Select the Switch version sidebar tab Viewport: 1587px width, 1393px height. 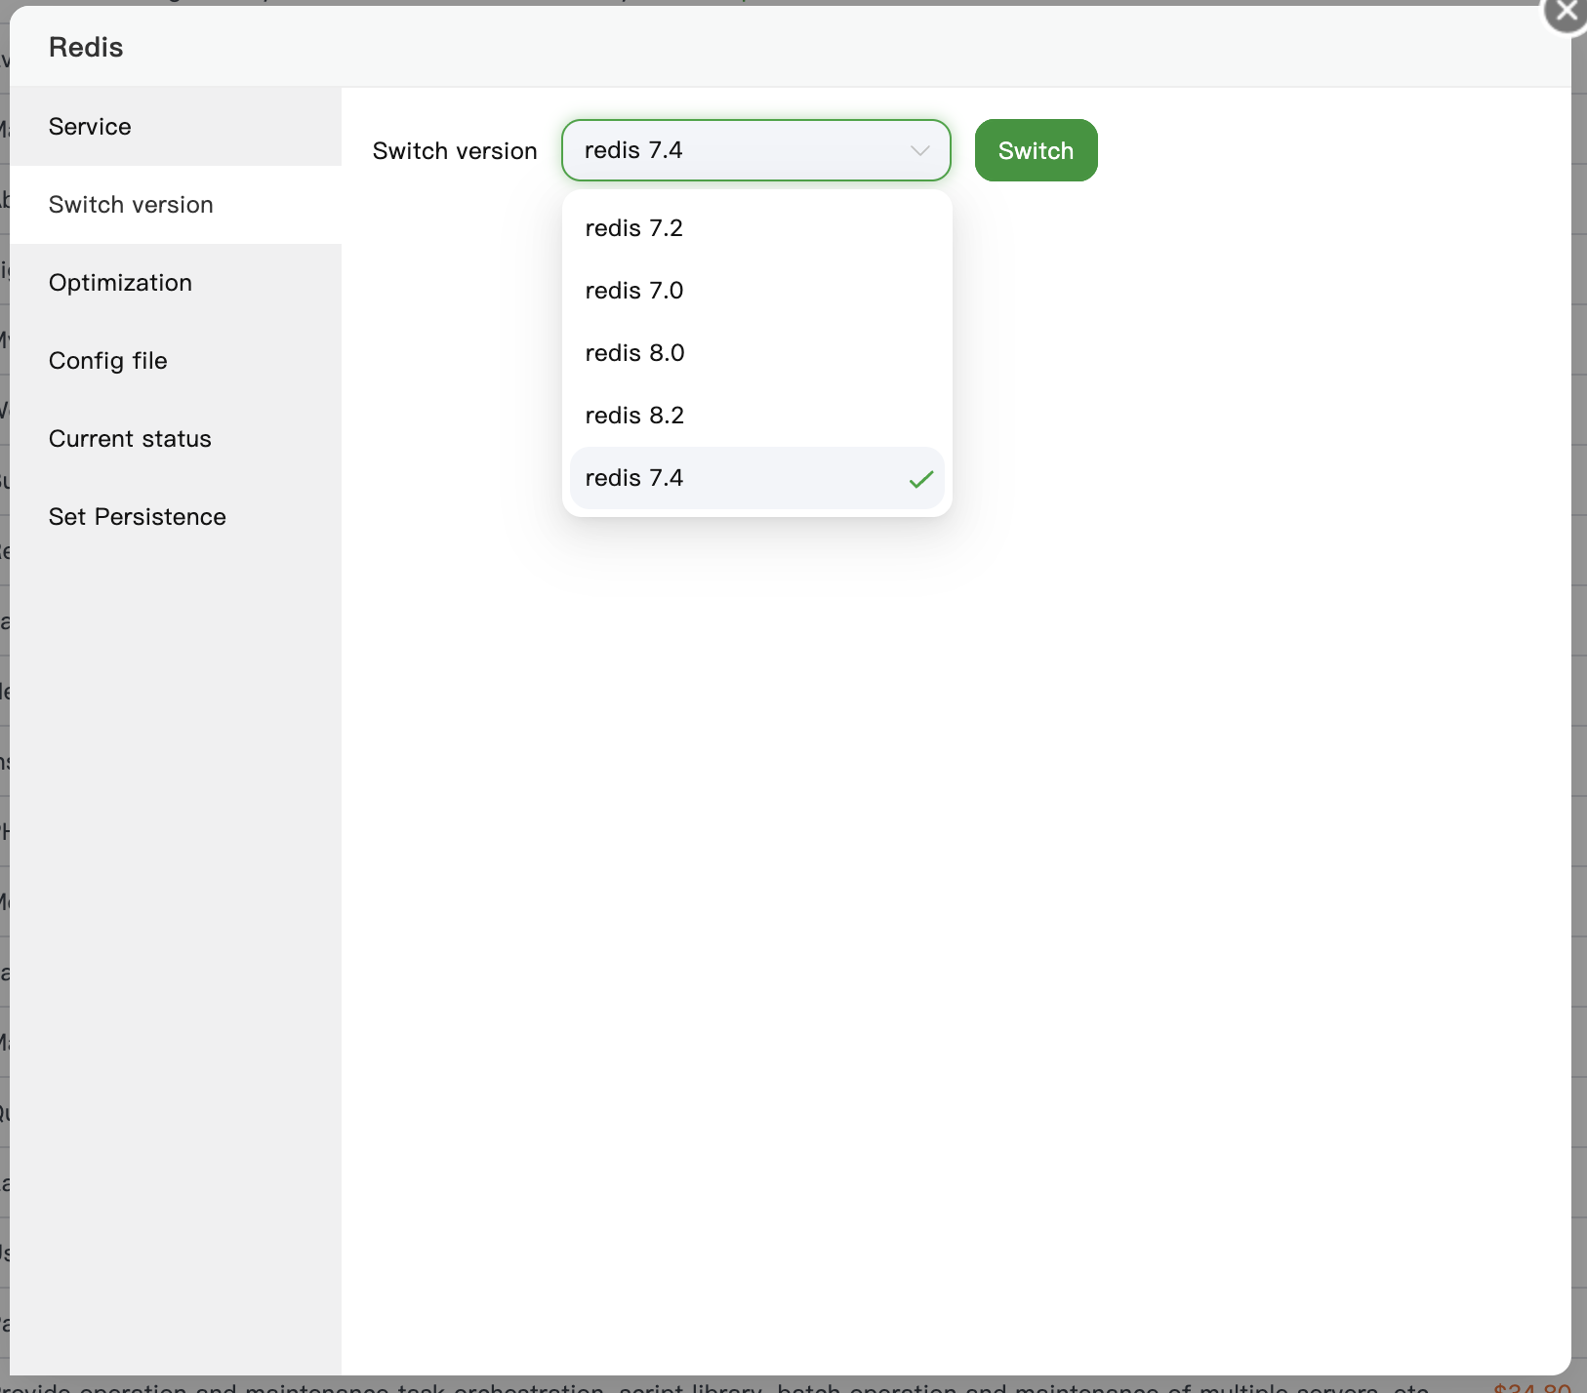(176, 205)
